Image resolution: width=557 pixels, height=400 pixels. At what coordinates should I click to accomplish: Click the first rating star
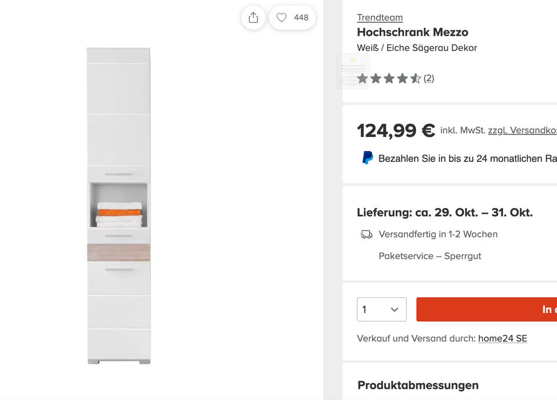[x=363, y=78]
